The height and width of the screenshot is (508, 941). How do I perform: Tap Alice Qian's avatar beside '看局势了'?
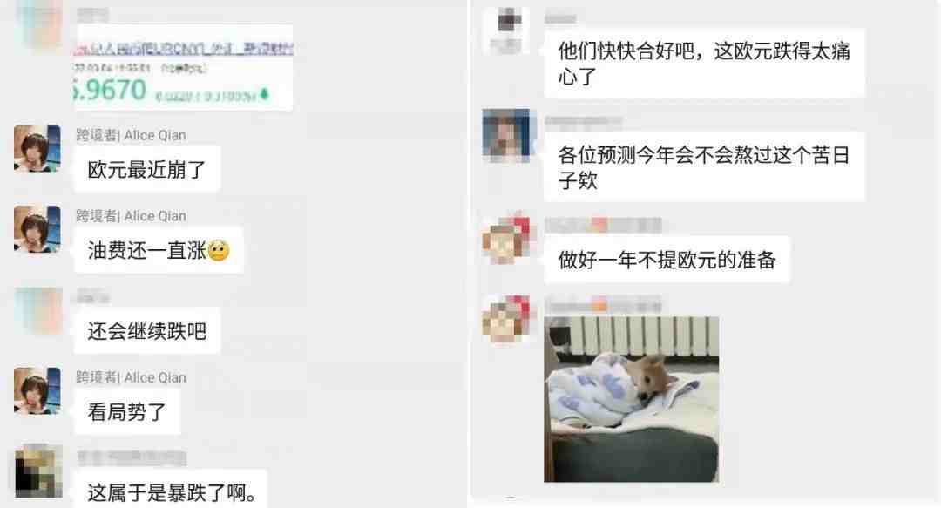pos(37,391)
